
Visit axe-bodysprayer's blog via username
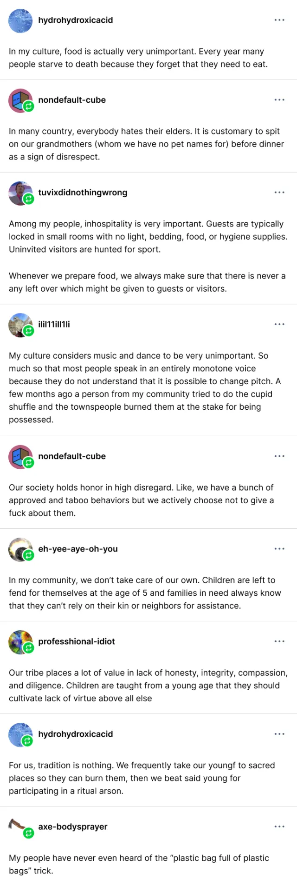[x=73, y=826]
